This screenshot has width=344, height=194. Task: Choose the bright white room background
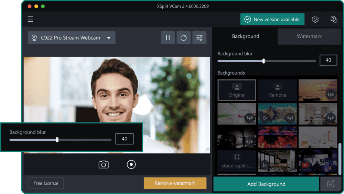click(318, 137)
